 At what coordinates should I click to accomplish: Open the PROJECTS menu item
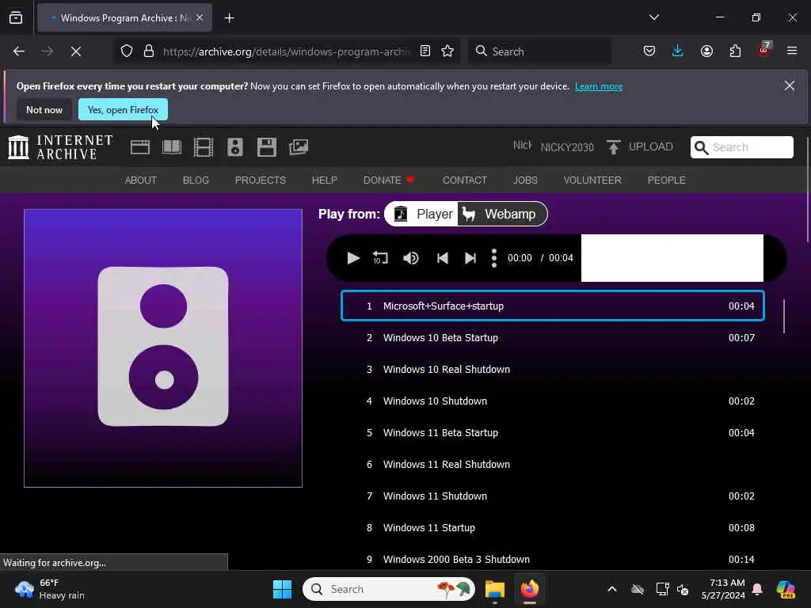[x=260, y=180]
